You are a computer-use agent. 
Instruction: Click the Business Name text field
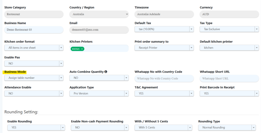point(34,30)
